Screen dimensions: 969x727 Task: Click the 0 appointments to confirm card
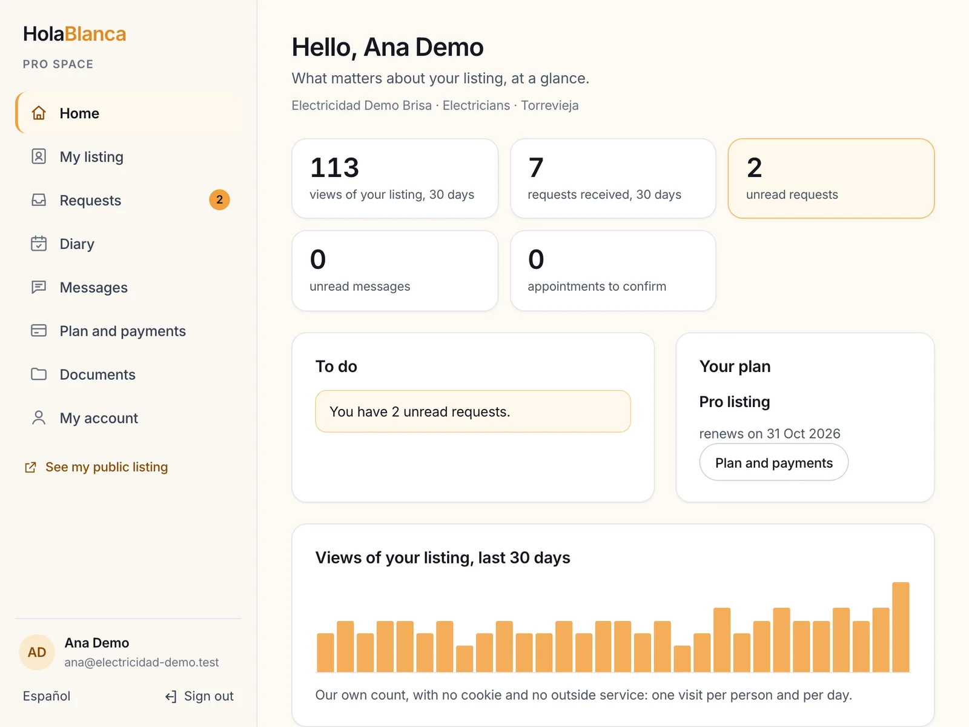point(613,271)
